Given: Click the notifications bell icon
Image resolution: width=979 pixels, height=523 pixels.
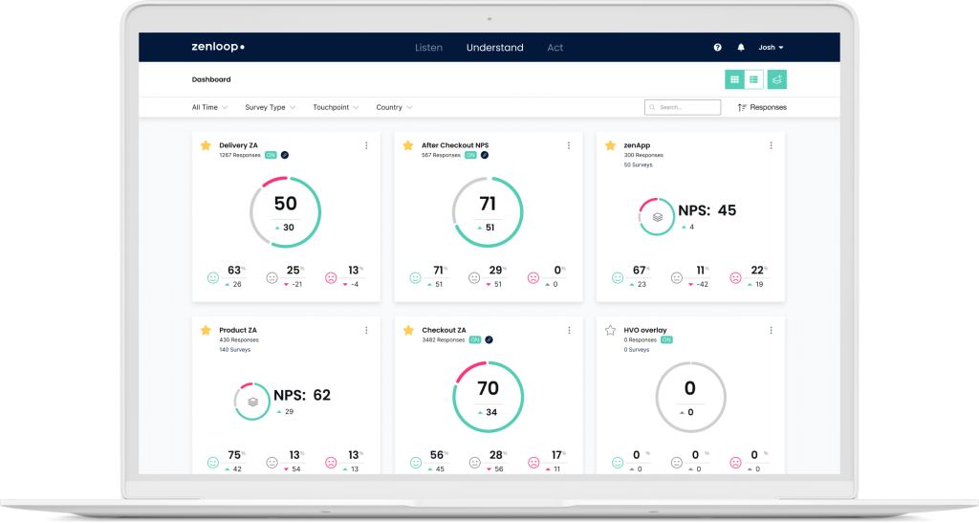Looking at the screenshot, I should pos(740,47).
